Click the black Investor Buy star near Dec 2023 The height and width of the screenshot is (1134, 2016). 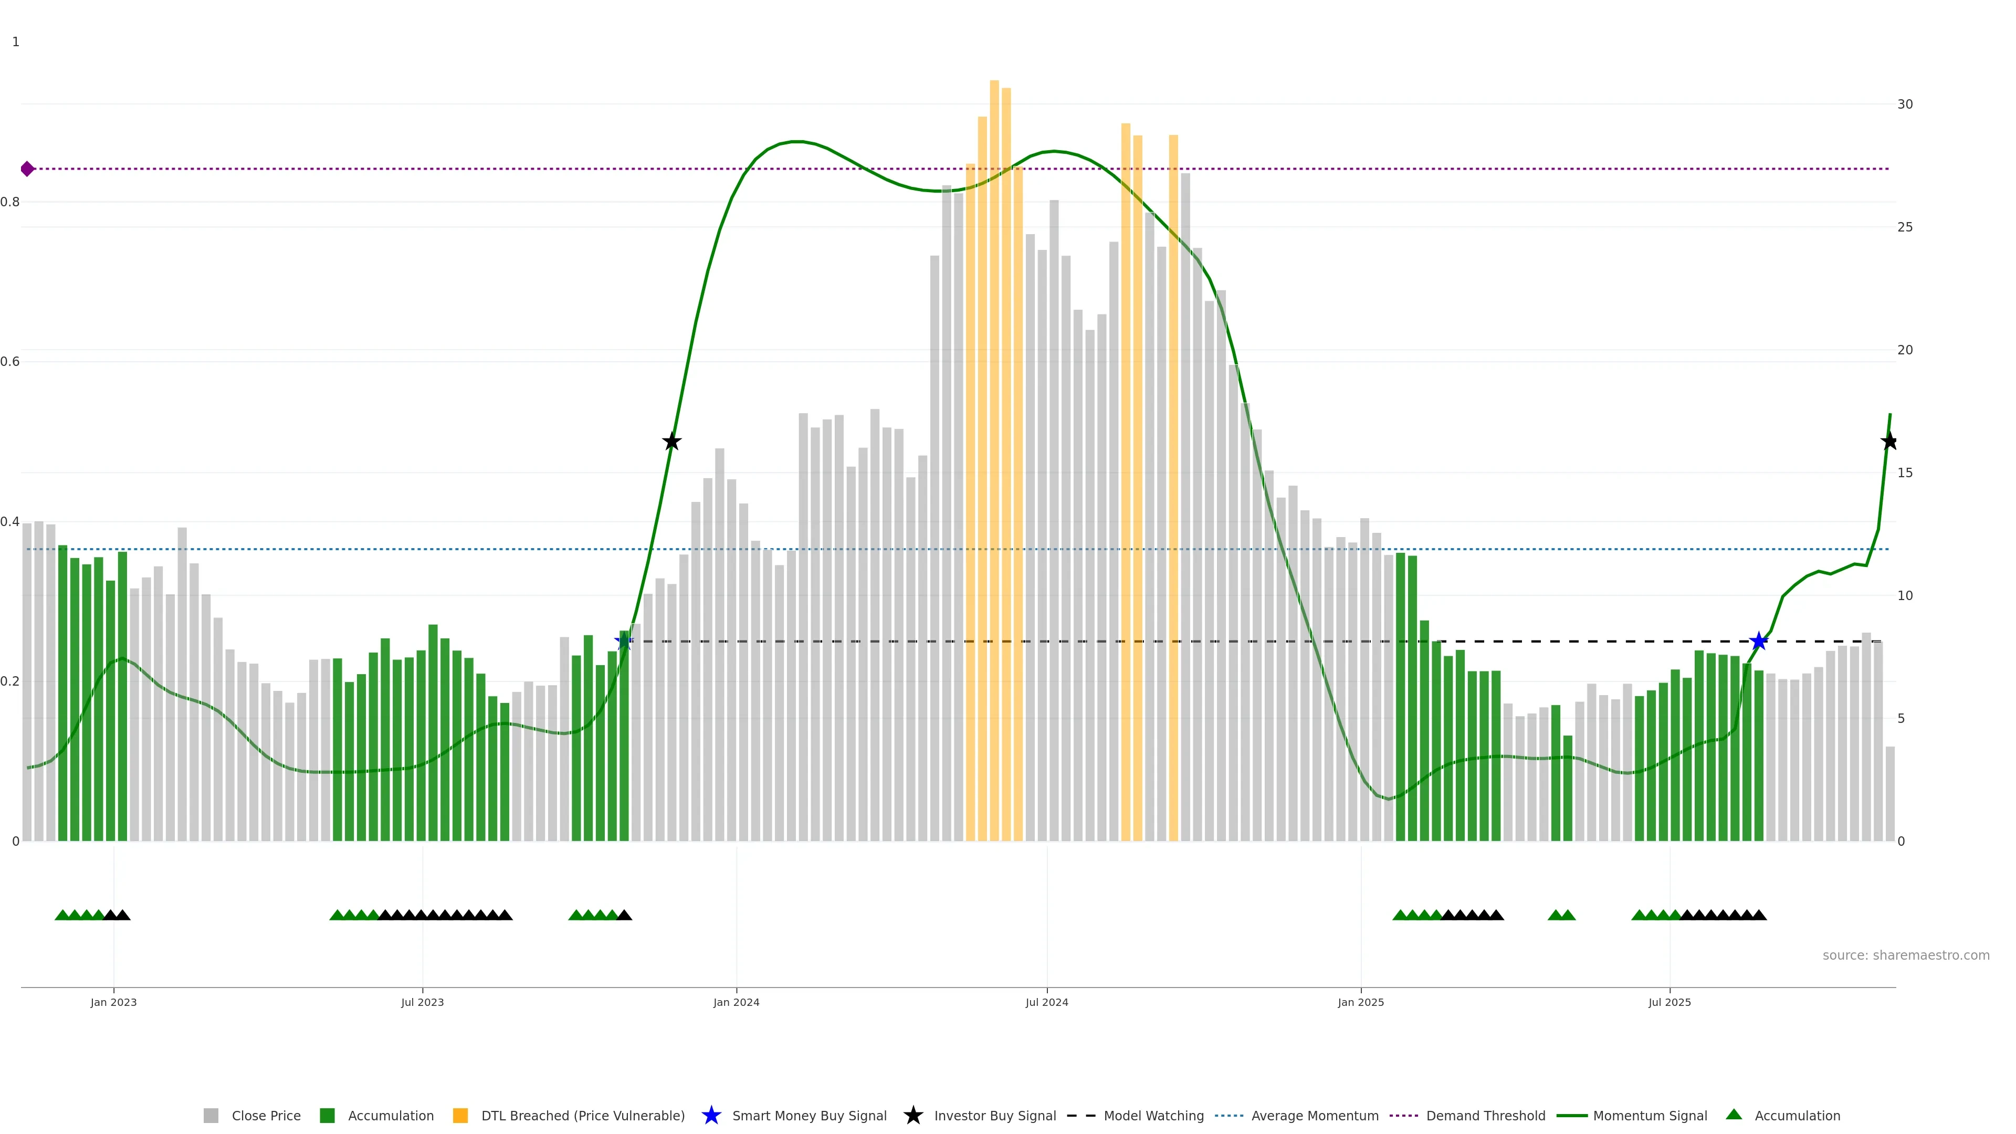pos(671,442)
